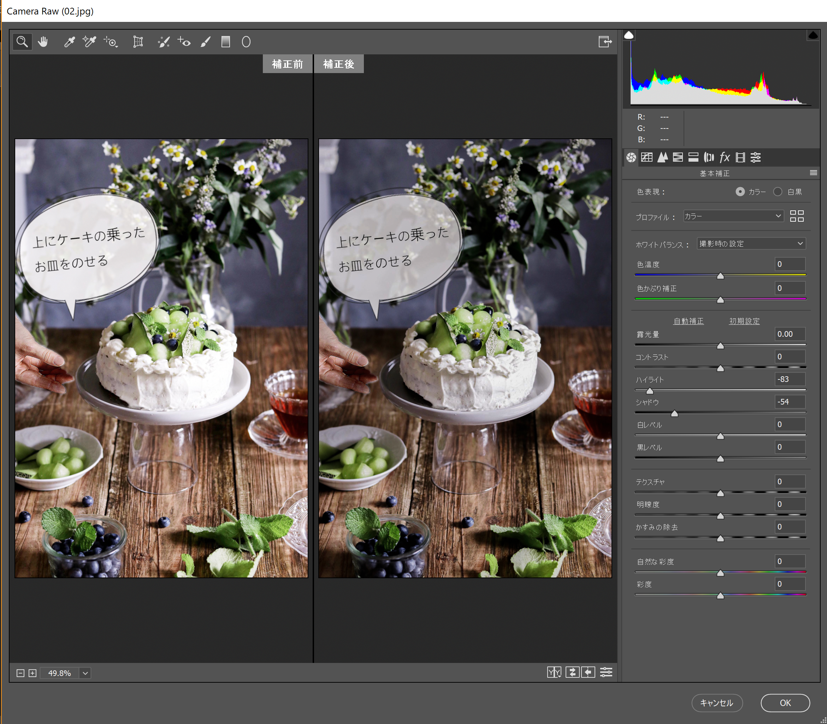Image resolution: width=827 pixels, height=724 pixels.
Task: Select the Hand tool
Action: click(43, 42)
